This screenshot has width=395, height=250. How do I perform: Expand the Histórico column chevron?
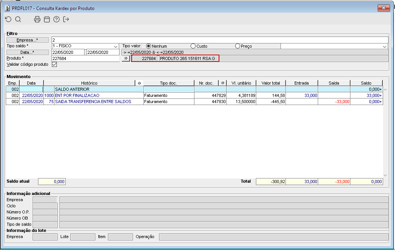click(x=139, y=83)
